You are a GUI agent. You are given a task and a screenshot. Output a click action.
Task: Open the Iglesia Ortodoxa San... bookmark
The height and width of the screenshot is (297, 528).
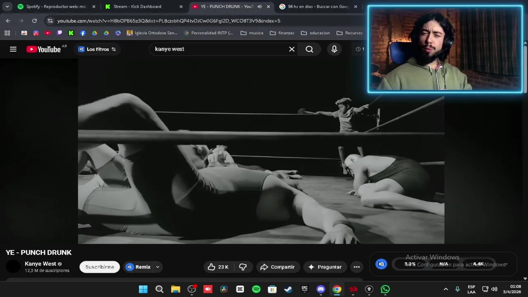point(152,33)
